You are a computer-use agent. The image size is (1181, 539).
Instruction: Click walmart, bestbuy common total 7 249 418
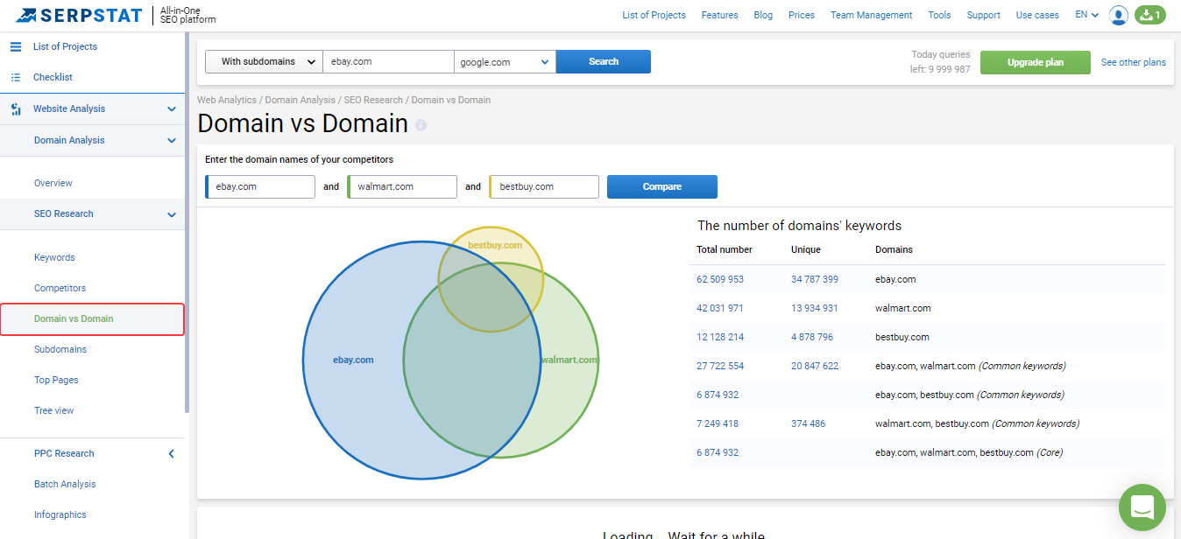[x=718, y=423]
